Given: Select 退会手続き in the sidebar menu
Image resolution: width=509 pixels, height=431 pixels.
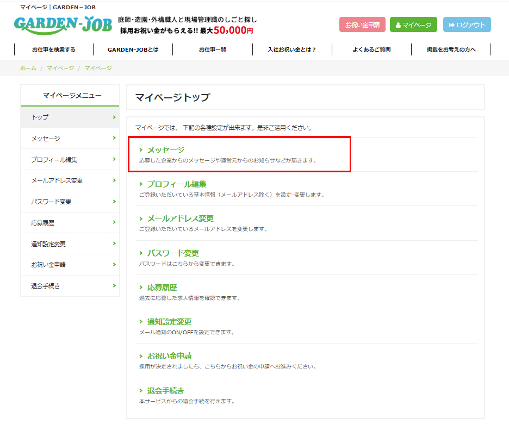Looking at the screenshot, I should [x=70, y=286].
